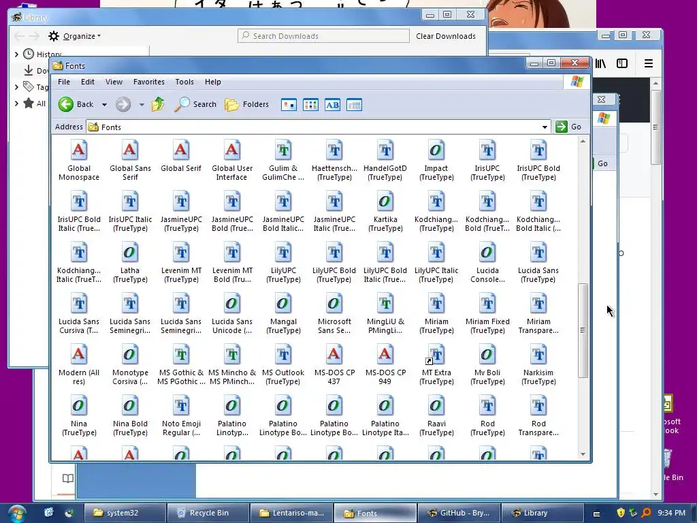Screen dimensions: 697x523
Task: Switch to font Similarity view
Action: (x=332, y=105)
